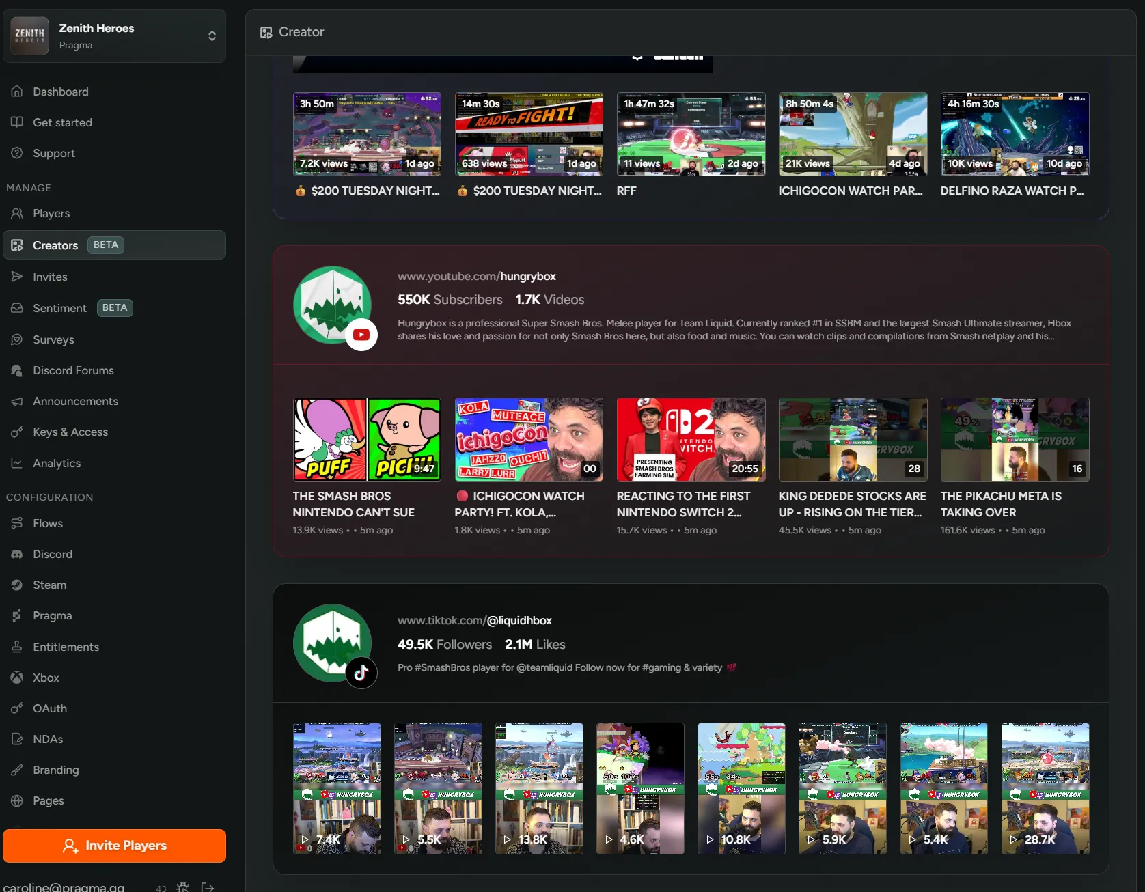The height and width of the screenshot is (892, 1145).
Task: Open the organization switcher chevron
Action: 212,36
